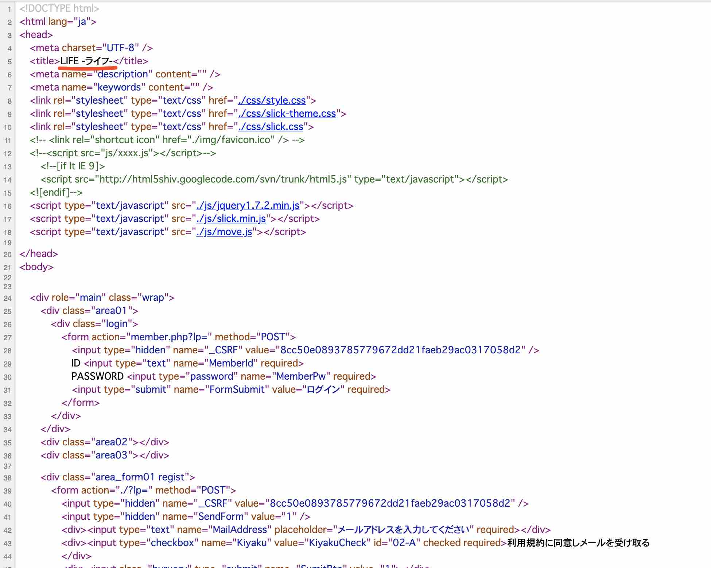Click the opening <body> tag
The height and width of the screenshot is (568, 711).
36,267
